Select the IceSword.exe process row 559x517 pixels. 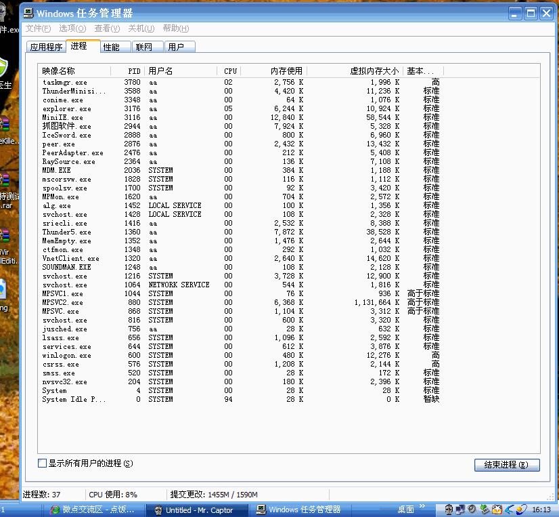pyautogui.click(x=241, y=135)
